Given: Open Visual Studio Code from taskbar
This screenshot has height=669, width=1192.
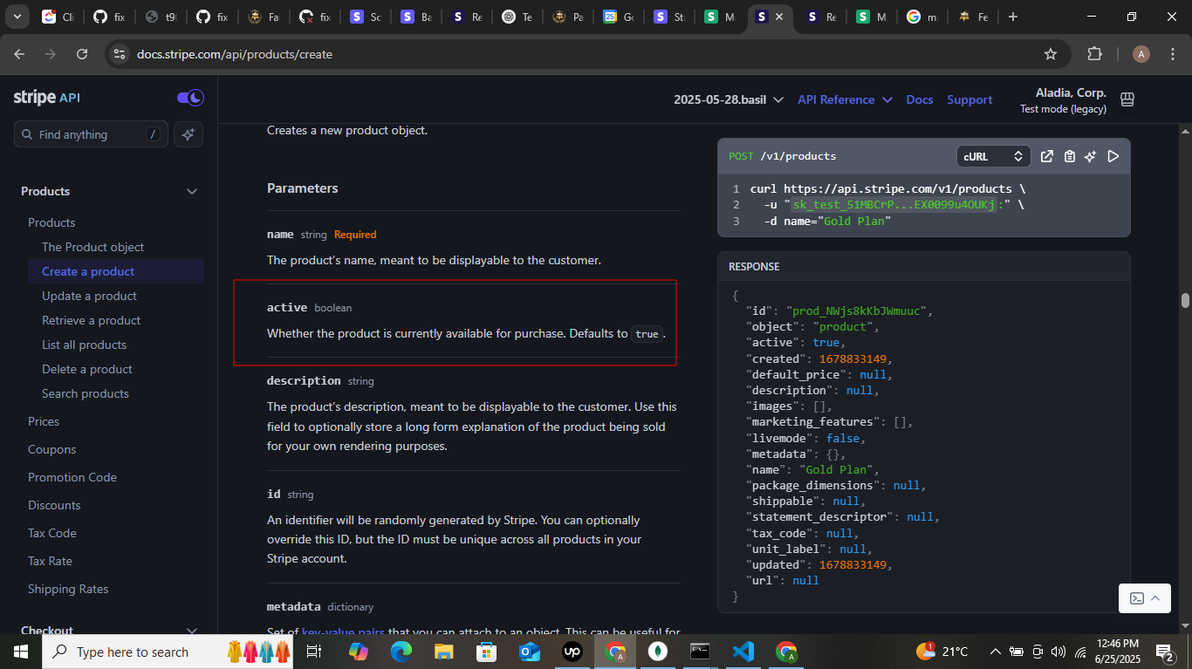Looking at the screenshot, I should coord(743,652).
